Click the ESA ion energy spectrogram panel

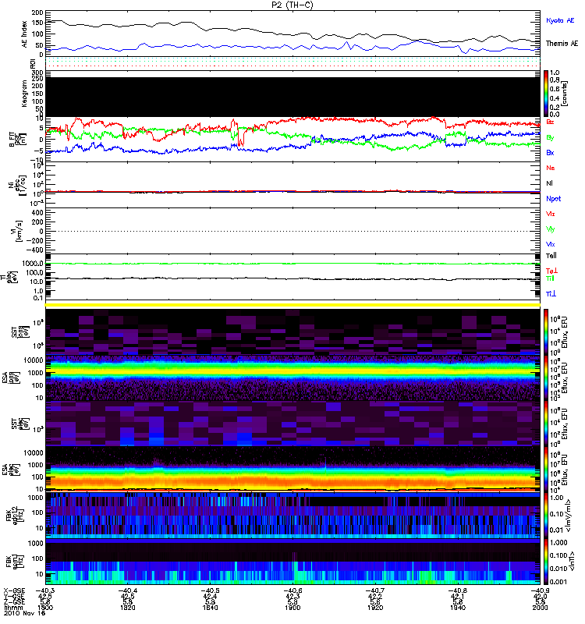(292, 378)
